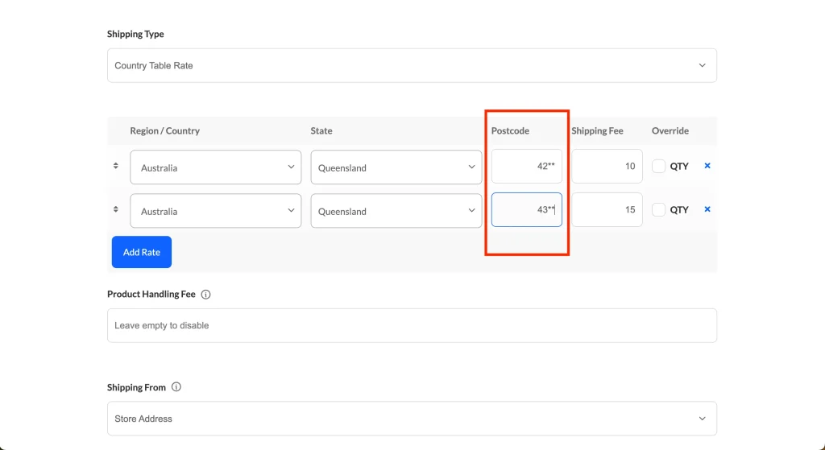
Task: Click the drag handle of the second rate row
Action: coord(116,209)
